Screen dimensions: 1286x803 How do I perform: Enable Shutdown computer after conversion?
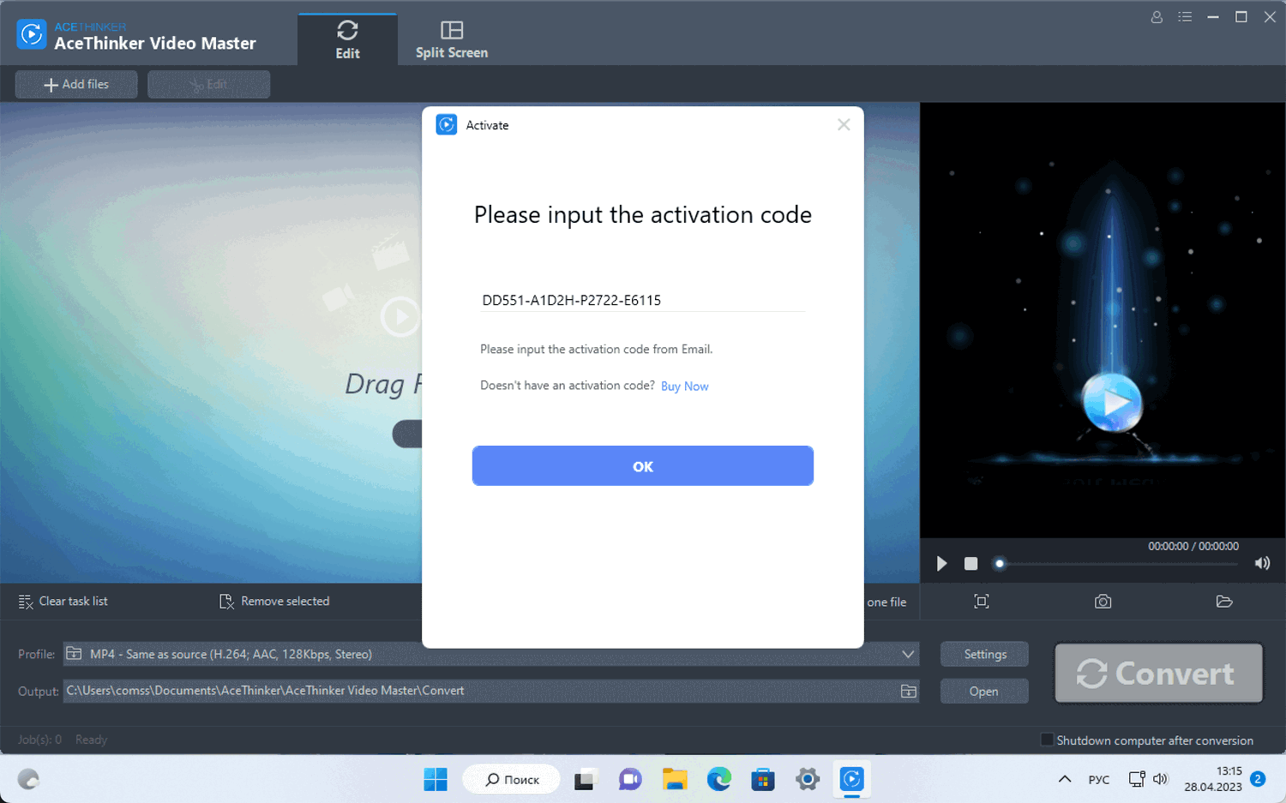1047,740
